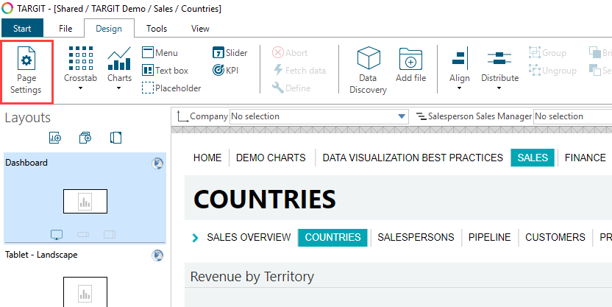Add a Menu object
This screenshot has height=307, width=612.
tap(160, 53)
